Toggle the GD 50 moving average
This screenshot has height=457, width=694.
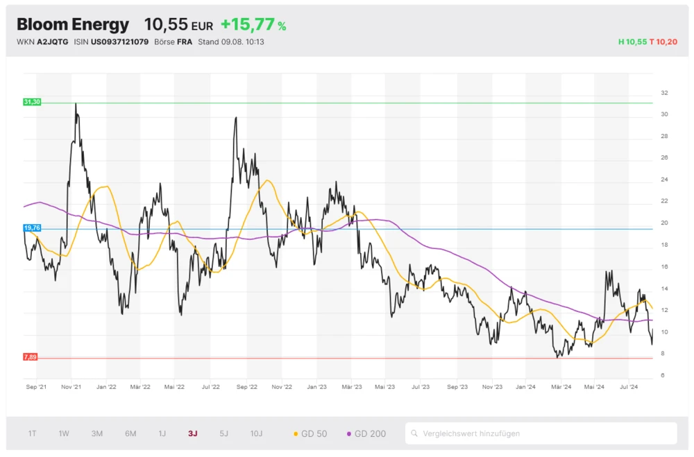[x=310, y=434]
